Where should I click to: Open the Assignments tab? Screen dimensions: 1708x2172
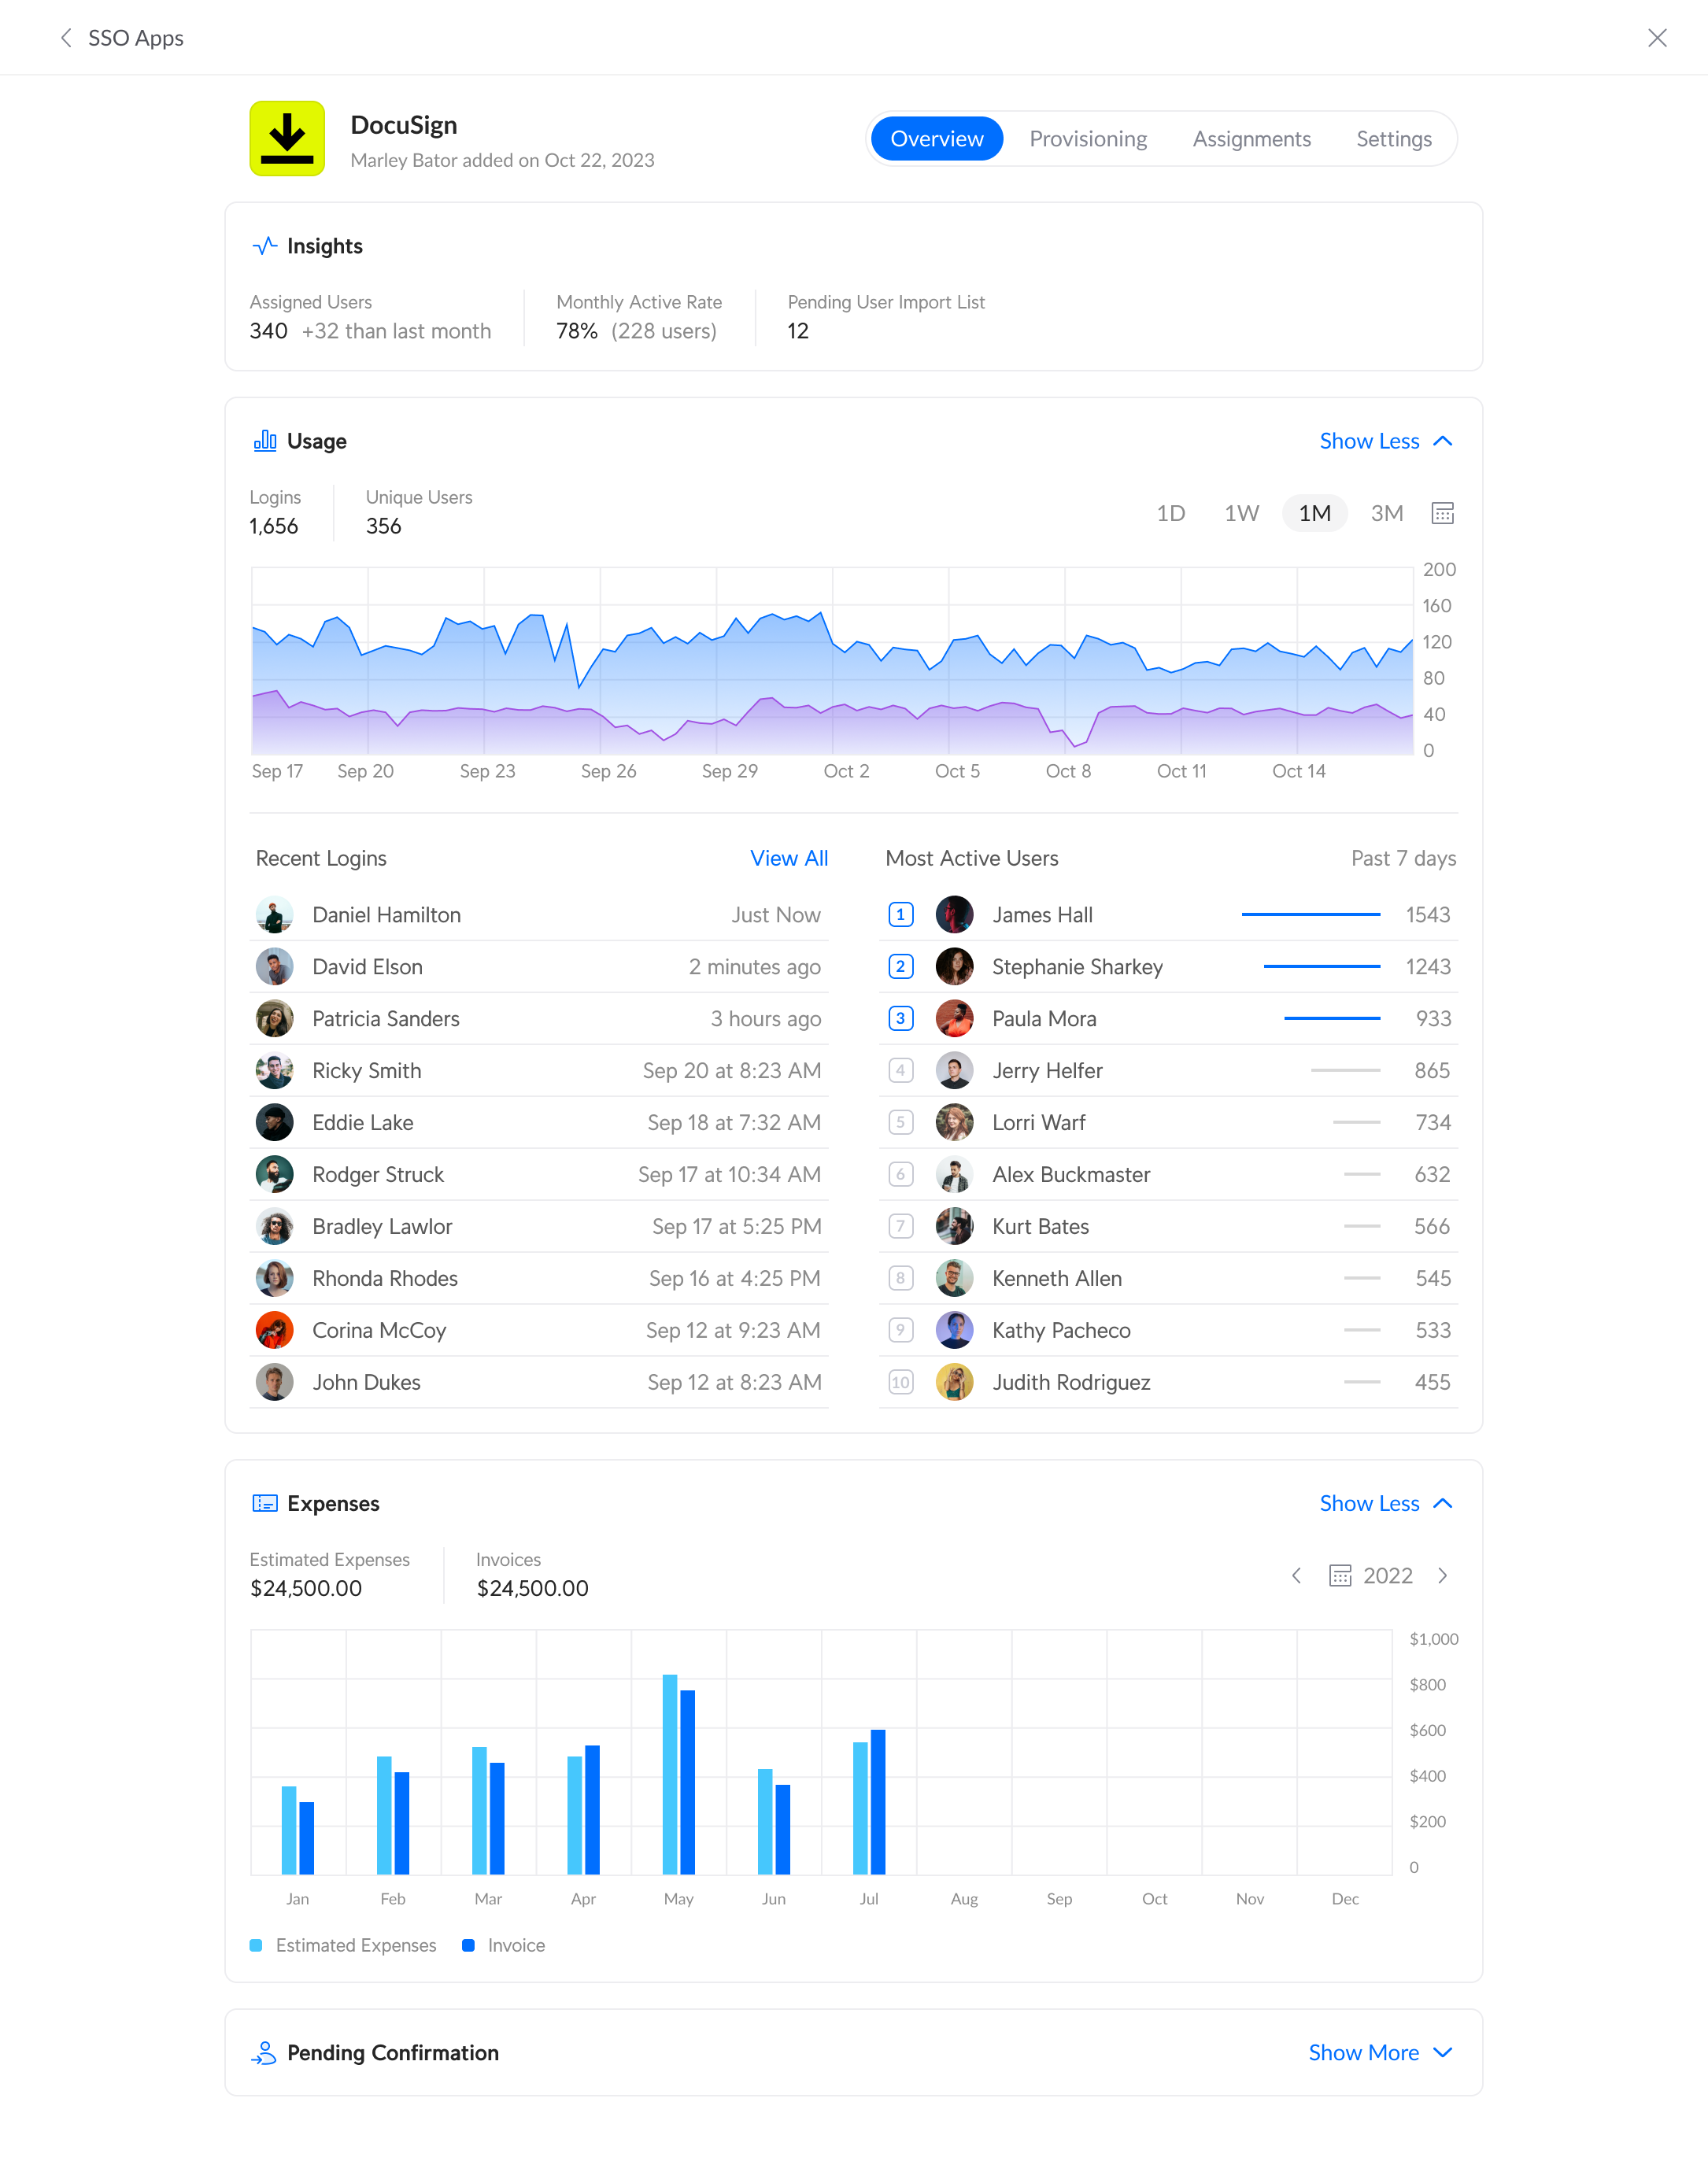(x=1251, y=138)
